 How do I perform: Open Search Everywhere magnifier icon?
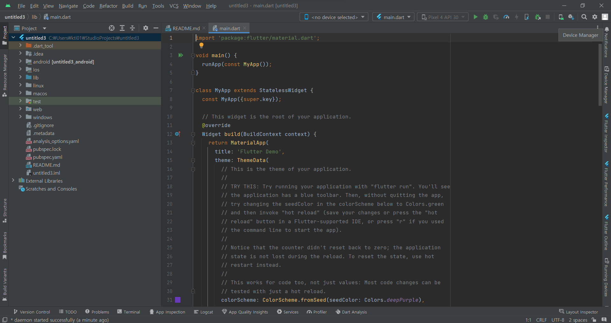[584, 17]
